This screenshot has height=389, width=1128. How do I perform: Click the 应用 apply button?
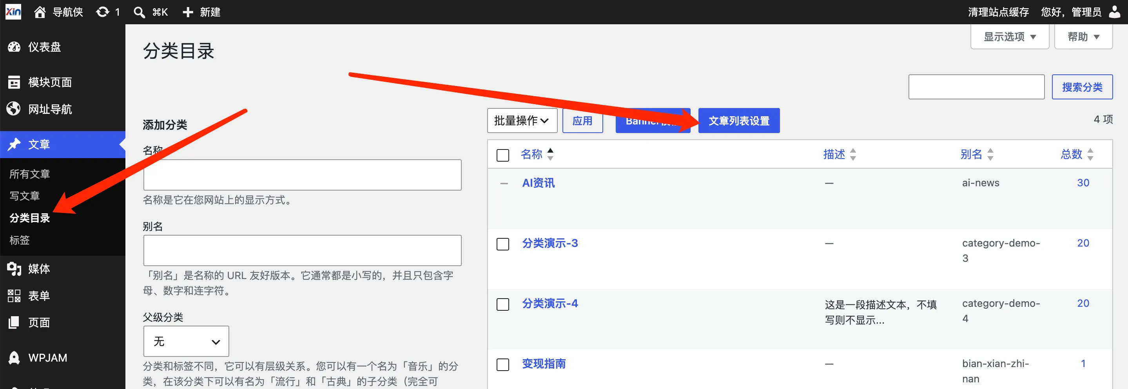point(582,121)
